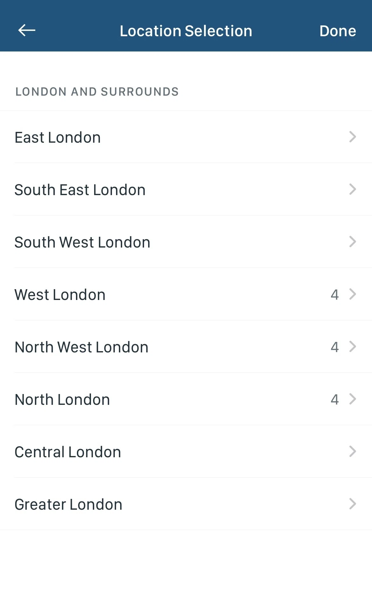This screenshot has width=372, height=592.
Task: Expand North West London chevron
Action: coord(352,347)
